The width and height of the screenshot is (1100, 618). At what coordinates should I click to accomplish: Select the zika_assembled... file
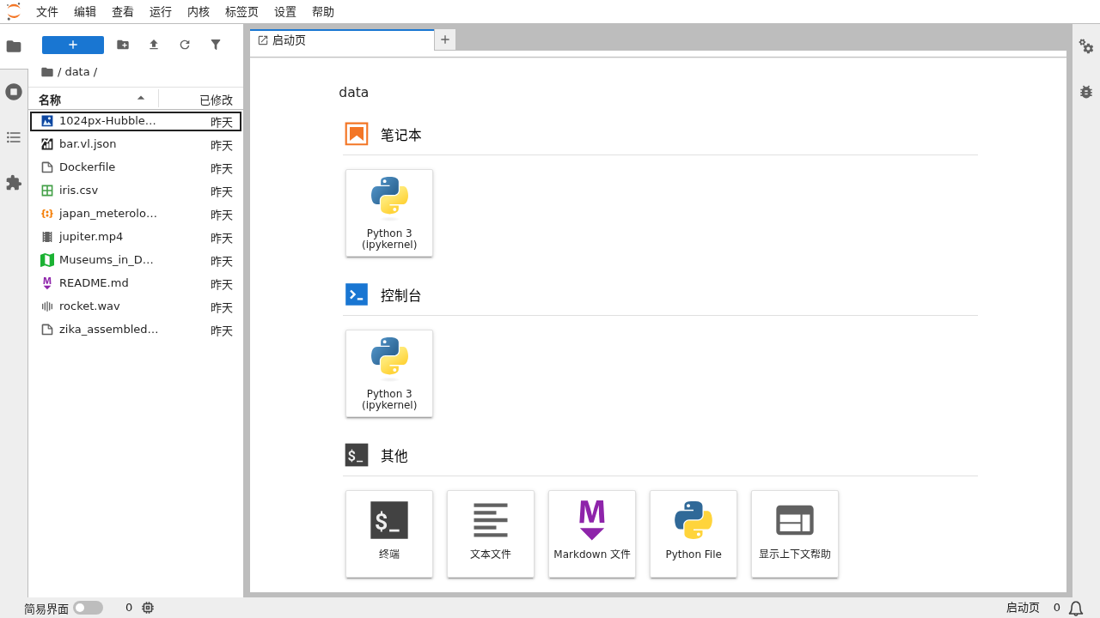(x=136, y=330)
